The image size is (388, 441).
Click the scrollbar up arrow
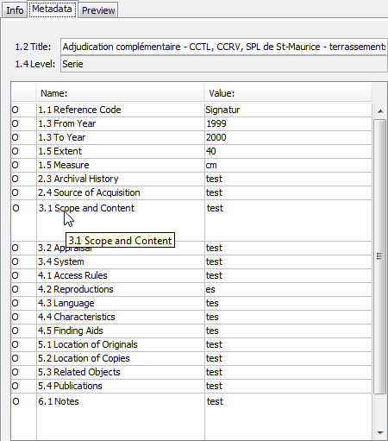(380, 111)
